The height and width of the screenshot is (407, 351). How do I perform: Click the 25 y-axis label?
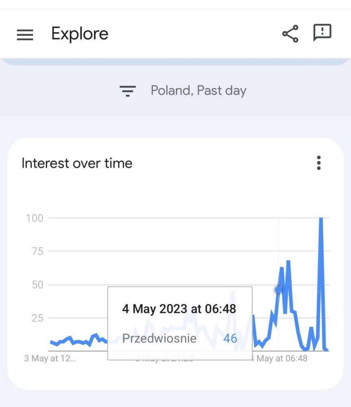pyautogui.click(x=37, y=318)
